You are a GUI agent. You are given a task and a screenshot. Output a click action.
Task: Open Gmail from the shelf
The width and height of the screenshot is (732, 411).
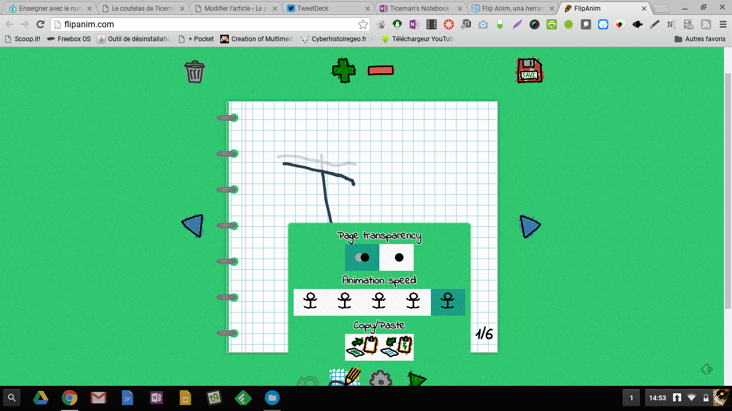tap(98, 398)
